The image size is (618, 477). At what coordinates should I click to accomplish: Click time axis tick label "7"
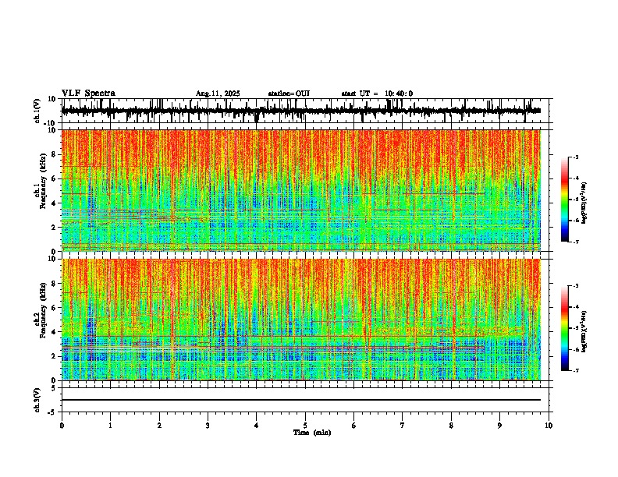click(403, 426)
